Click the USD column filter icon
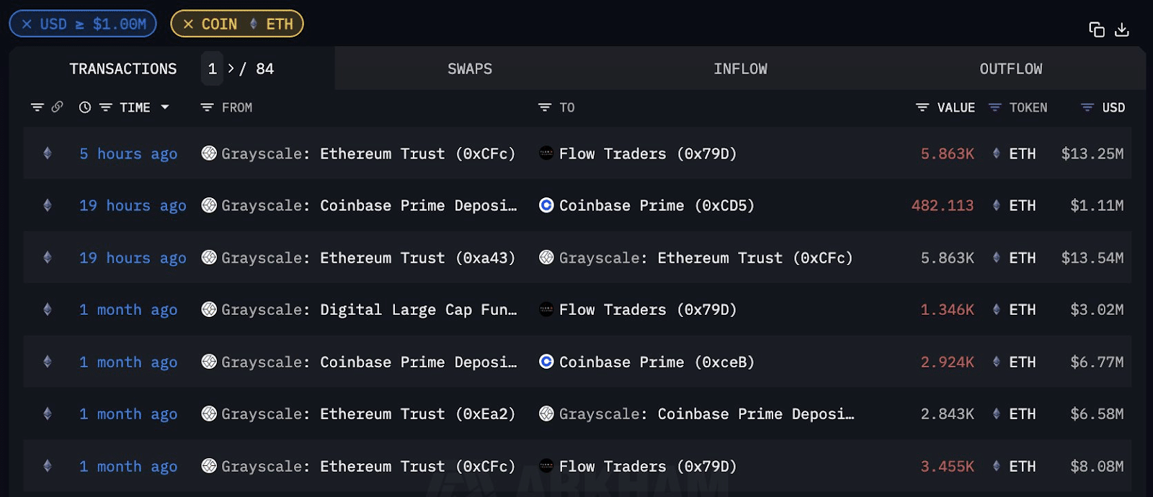The height and width of the screenshot is (497, 1153). [1087, 107]
